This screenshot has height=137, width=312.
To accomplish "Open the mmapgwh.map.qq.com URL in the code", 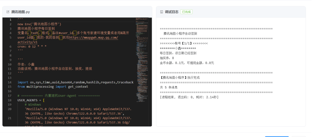I will coord(94,37).
